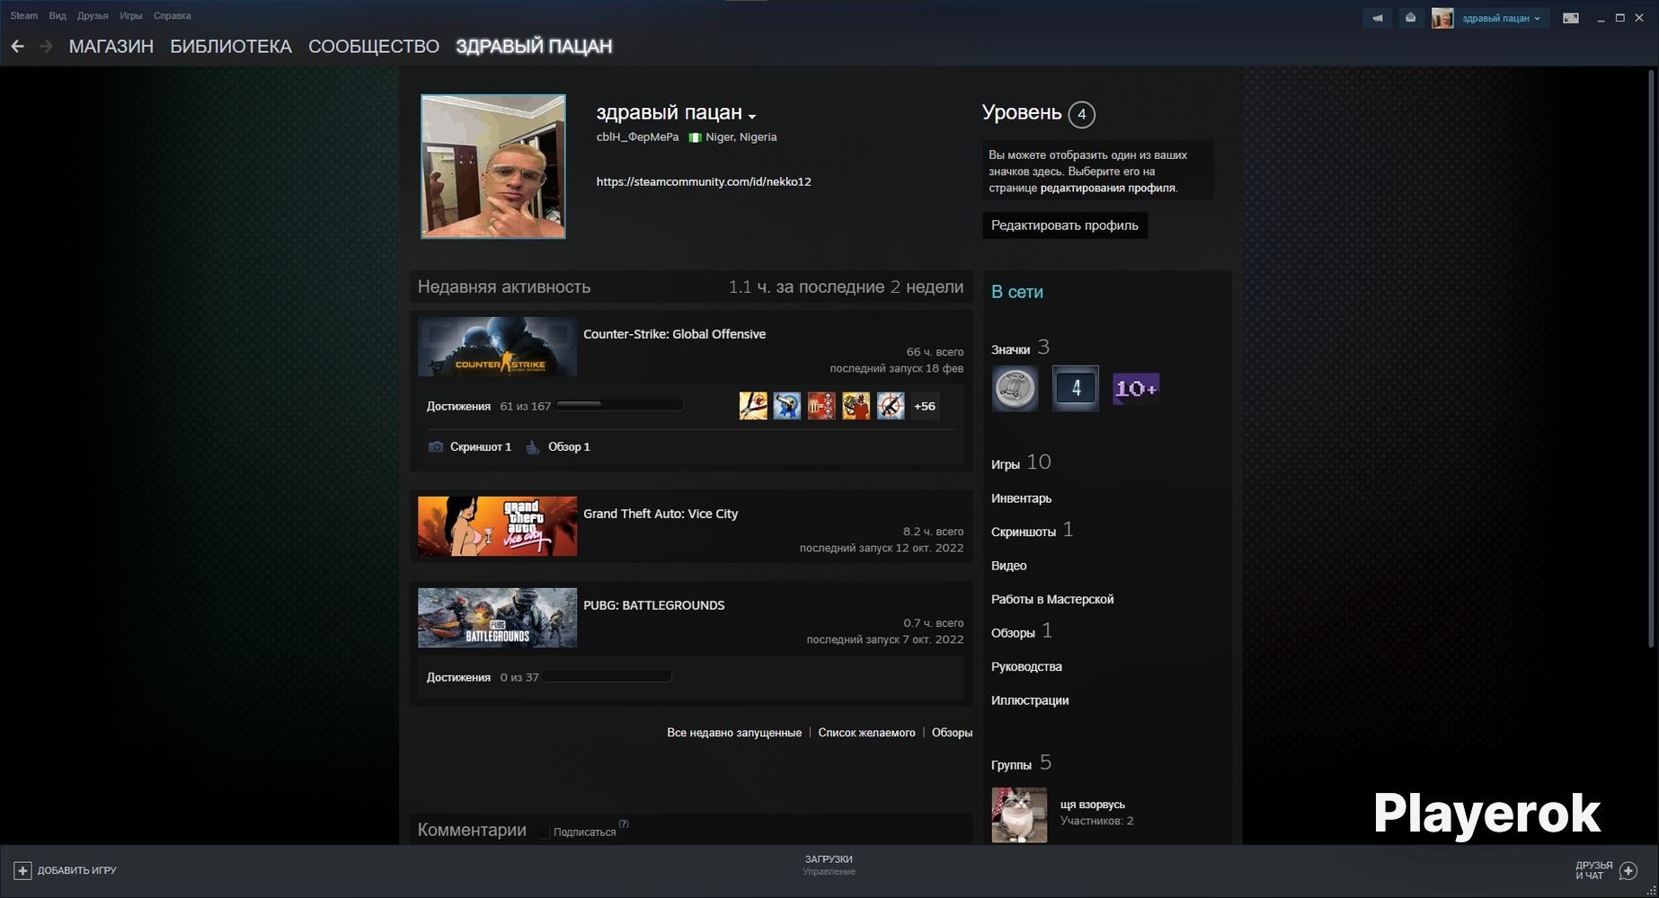Viewport: 1659px width, 898px height.
Task: Open the envelope notifications icon
Action: (1411, 18)
